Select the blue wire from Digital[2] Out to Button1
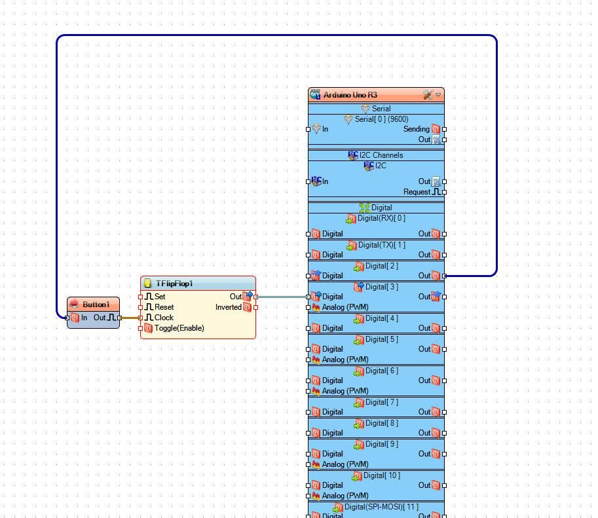 tap(277, 35)
